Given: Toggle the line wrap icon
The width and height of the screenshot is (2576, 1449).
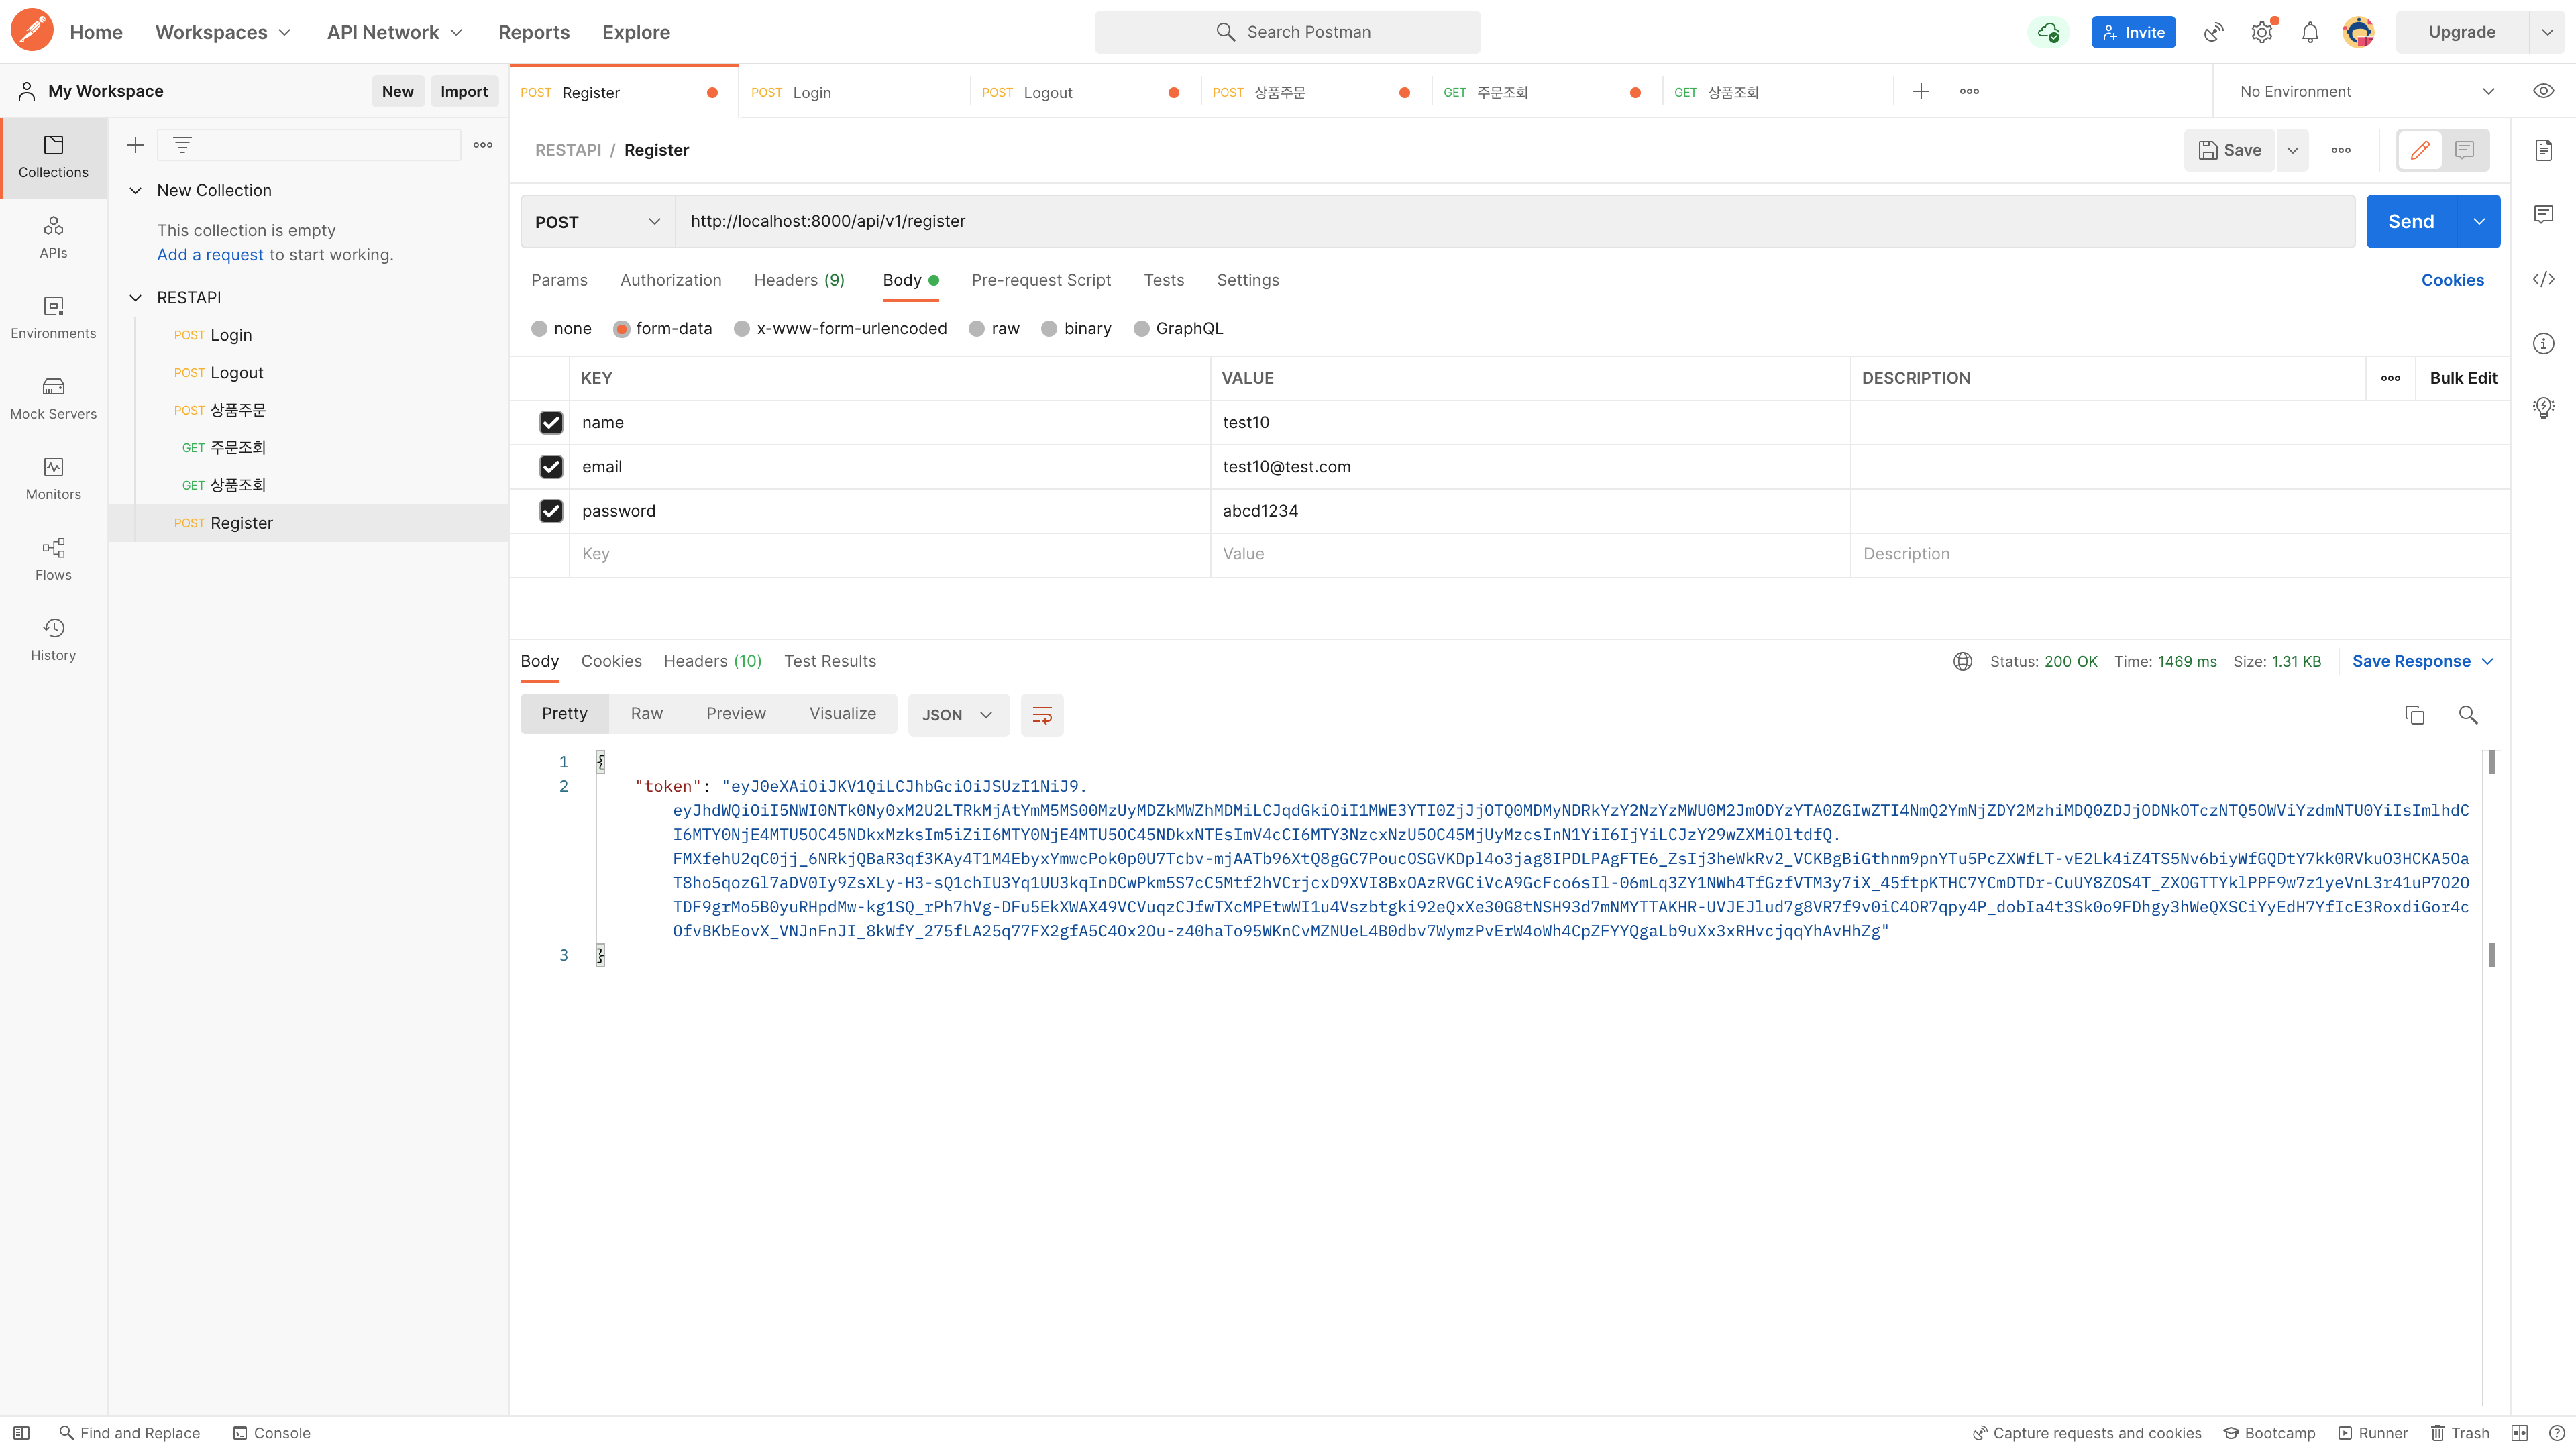Looking at the screenshot, I should [x=1041, y=715].
